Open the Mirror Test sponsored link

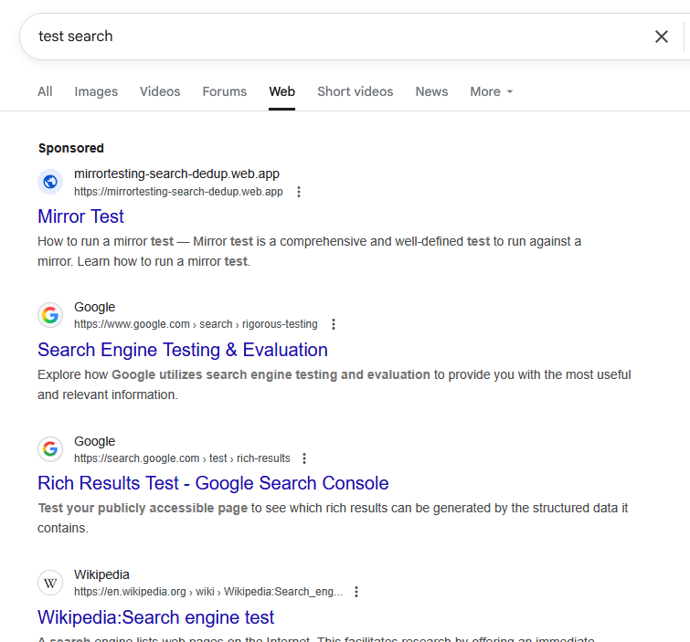coord(81,216)
